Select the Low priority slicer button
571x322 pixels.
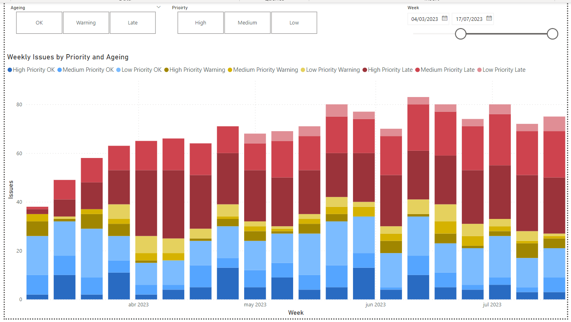[x=294, y=23]
